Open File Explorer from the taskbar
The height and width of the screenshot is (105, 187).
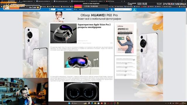coord(95,103)
